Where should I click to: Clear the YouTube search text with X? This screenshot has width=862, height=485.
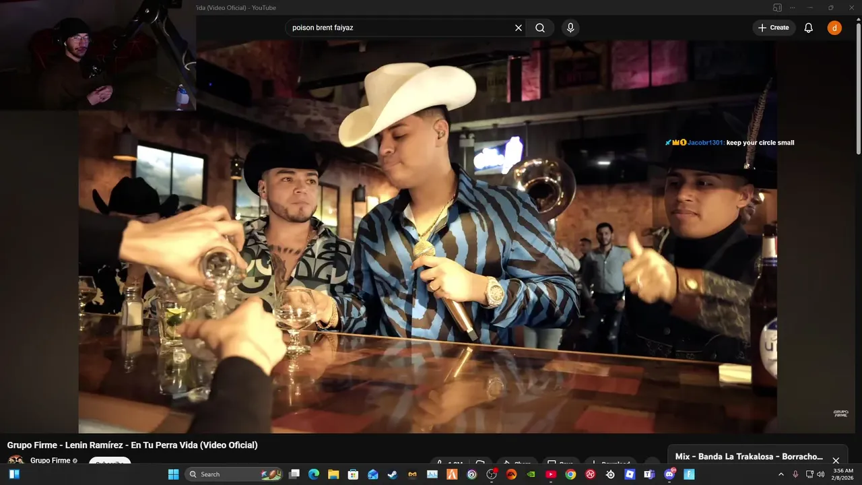[x=519, y=28]
